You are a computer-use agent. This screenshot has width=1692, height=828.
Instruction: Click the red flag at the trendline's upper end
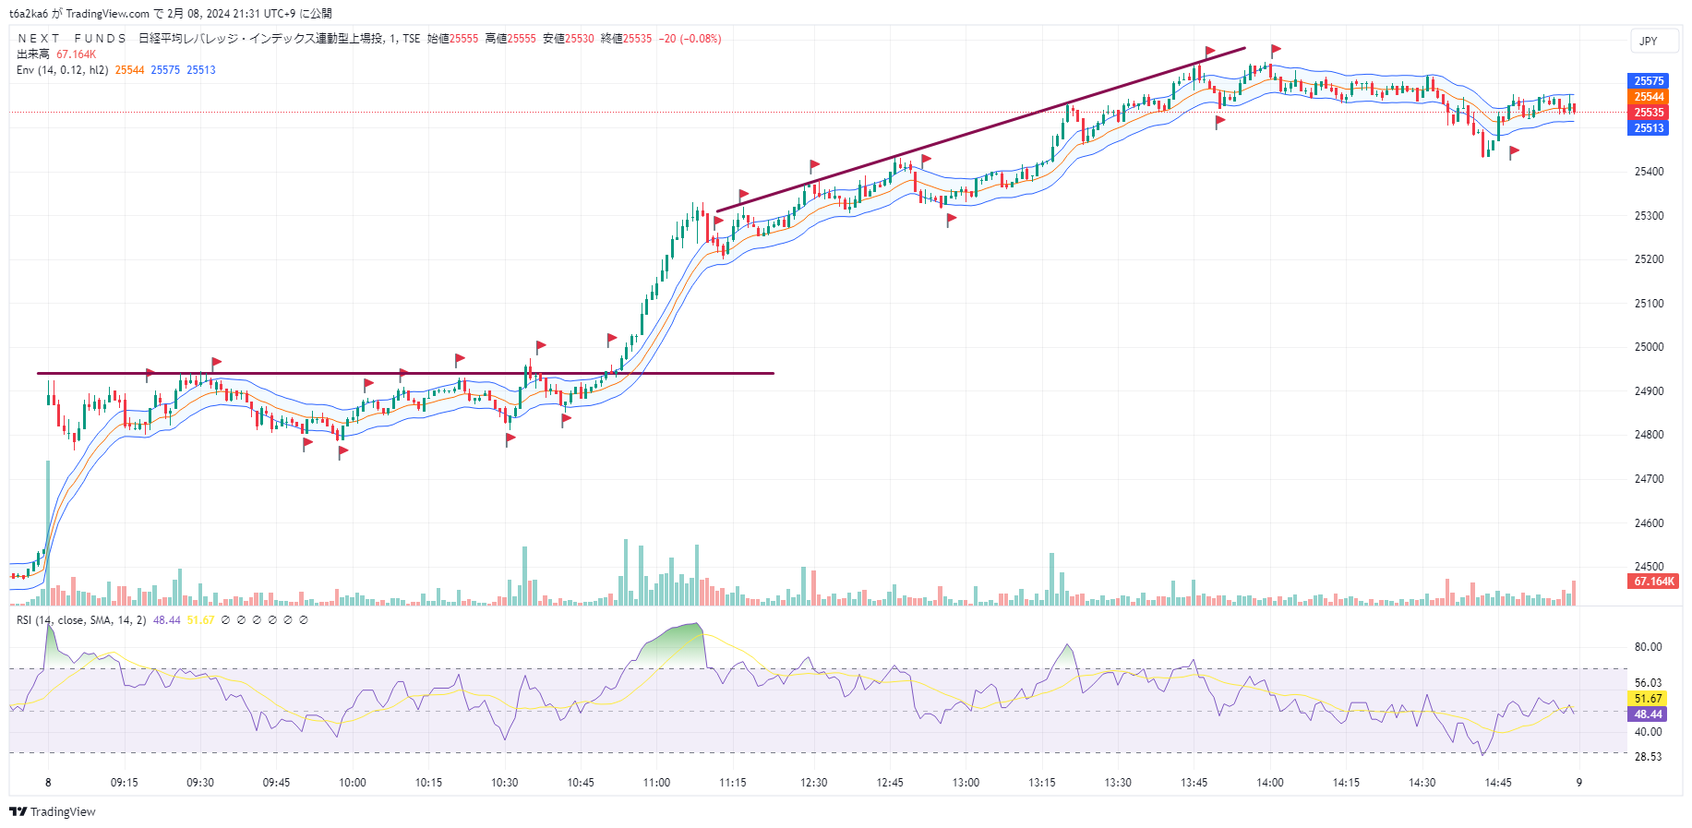point(1209,52)
